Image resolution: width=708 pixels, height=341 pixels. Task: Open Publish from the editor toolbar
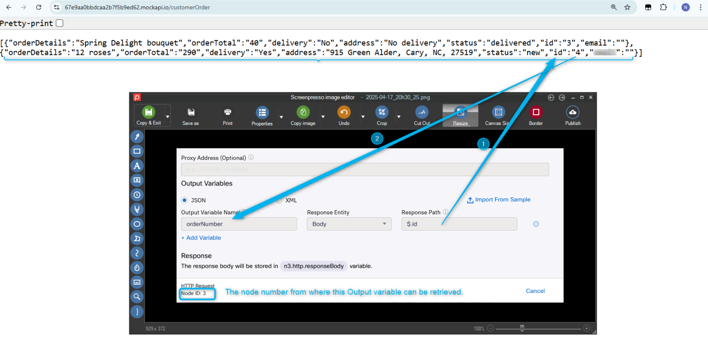pos(573,113)
